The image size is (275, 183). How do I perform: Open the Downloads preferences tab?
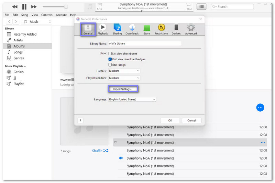(132, 29)
